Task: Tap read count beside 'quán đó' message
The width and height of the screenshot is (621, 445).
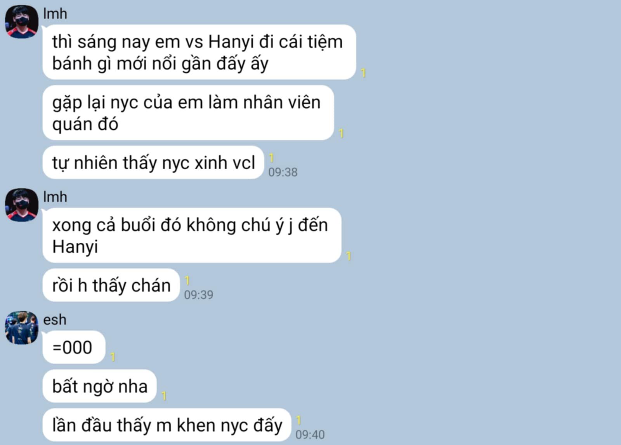Action: (x=341, y=133)
